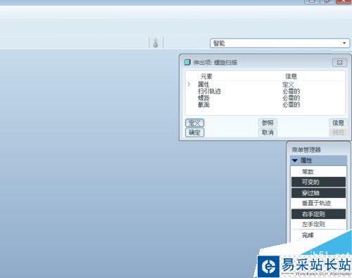The height and width of the screenshot is (278, 352).
Task: Click the 定义 status text in 属性 row
Action: click(x=288, y=84)
